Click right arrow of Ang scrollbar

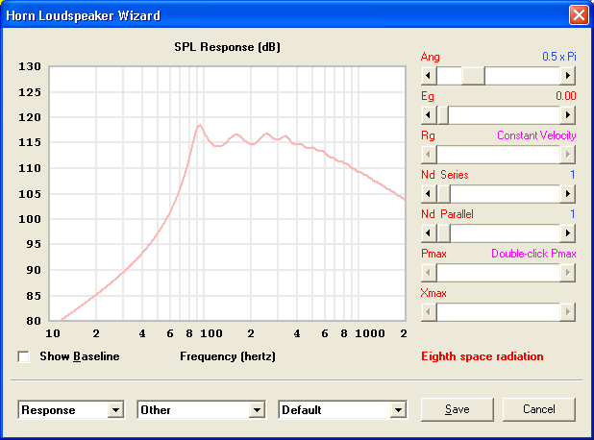click(567, 76)
